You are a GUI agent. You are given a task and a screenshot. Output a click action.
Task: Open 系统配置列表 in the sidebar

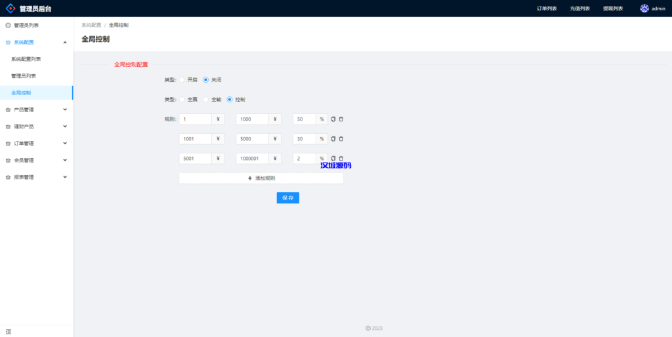[26, 59]
